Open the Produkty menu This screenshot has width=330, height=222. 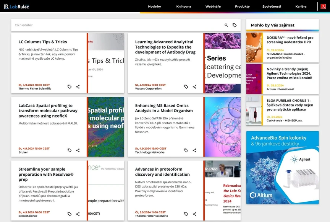(242, 7)
